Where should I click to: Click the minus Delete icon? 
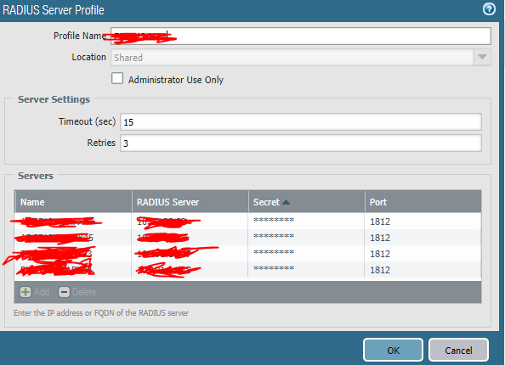(64, 292)
